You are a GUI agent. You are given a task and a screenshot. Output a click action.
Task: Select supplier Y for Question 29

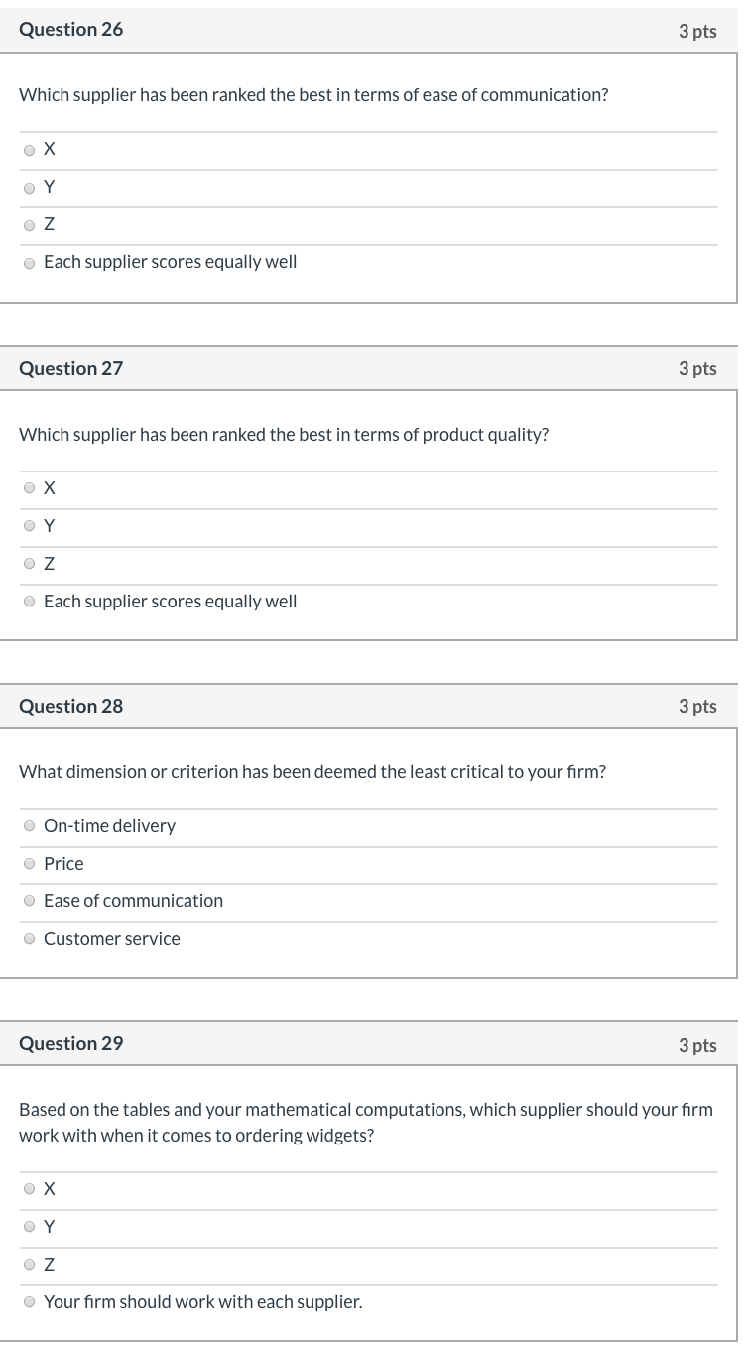(x=29, y=1226)
